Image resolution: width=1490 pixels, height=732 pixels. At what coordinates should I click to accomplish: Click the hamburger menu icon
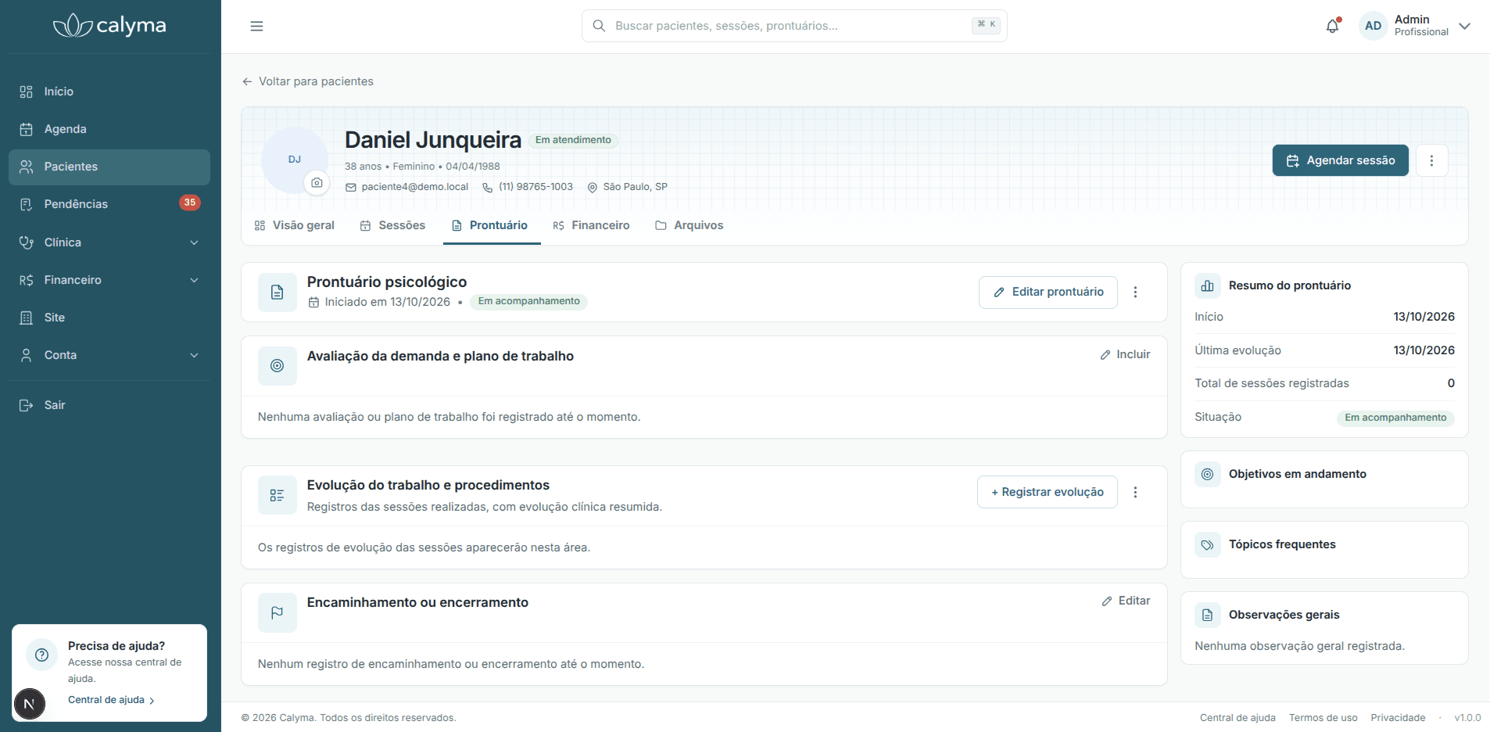coord(256,26)
